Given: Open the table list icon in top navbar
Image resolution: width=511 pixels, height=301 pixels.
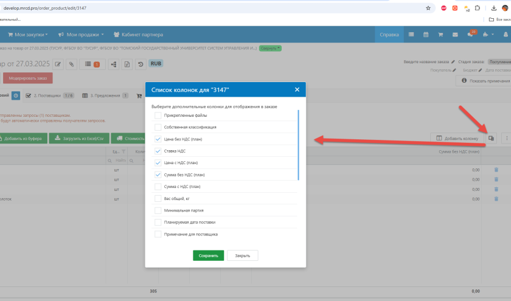Looking at the screenshot, I should pyautogui.click(x=411, y=35).
